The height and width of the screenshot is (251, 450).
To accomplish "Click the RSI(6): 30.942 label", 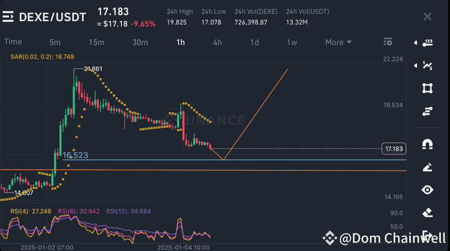I will pyautogui.click(x=79, y=211).
